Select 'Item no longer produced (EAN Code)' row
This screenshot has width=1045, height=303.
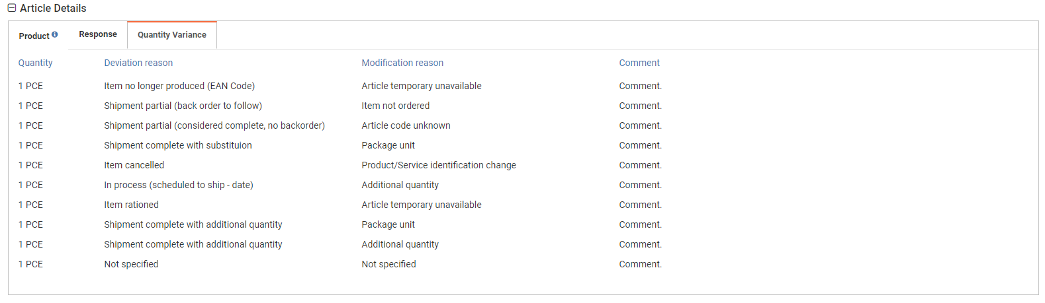(179, 86)
